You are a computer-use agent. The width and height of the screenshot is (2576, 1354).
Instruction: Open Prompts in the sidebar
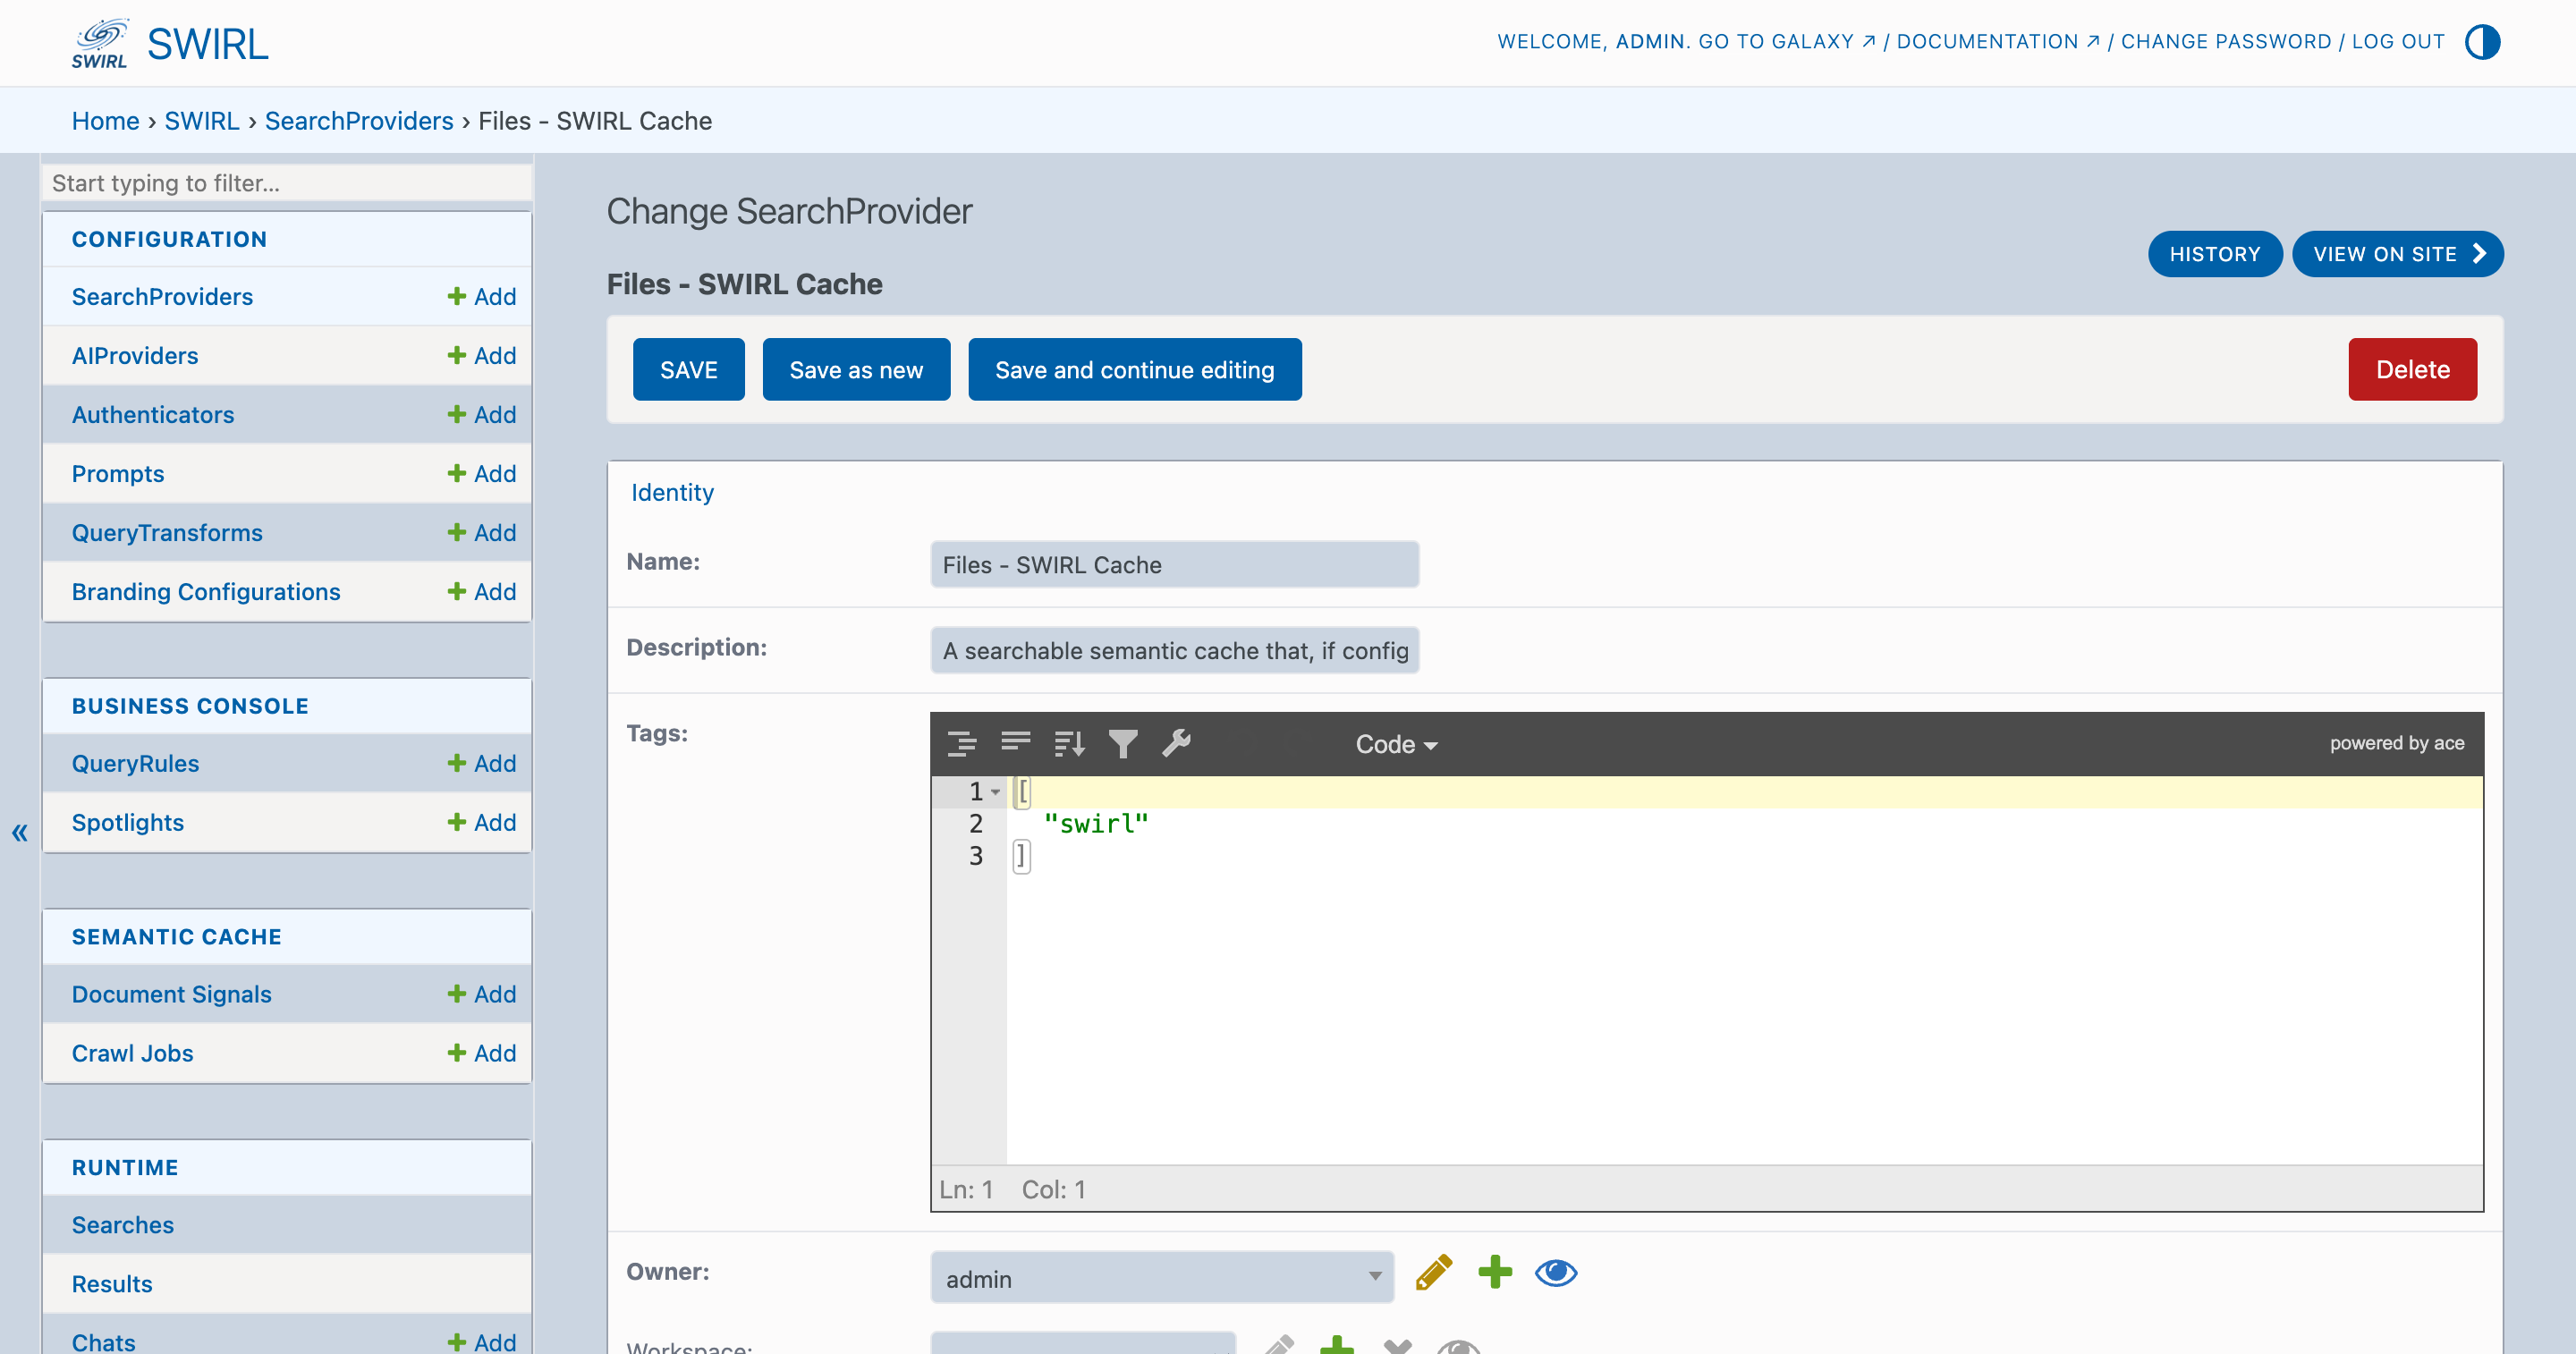point(118,474)
